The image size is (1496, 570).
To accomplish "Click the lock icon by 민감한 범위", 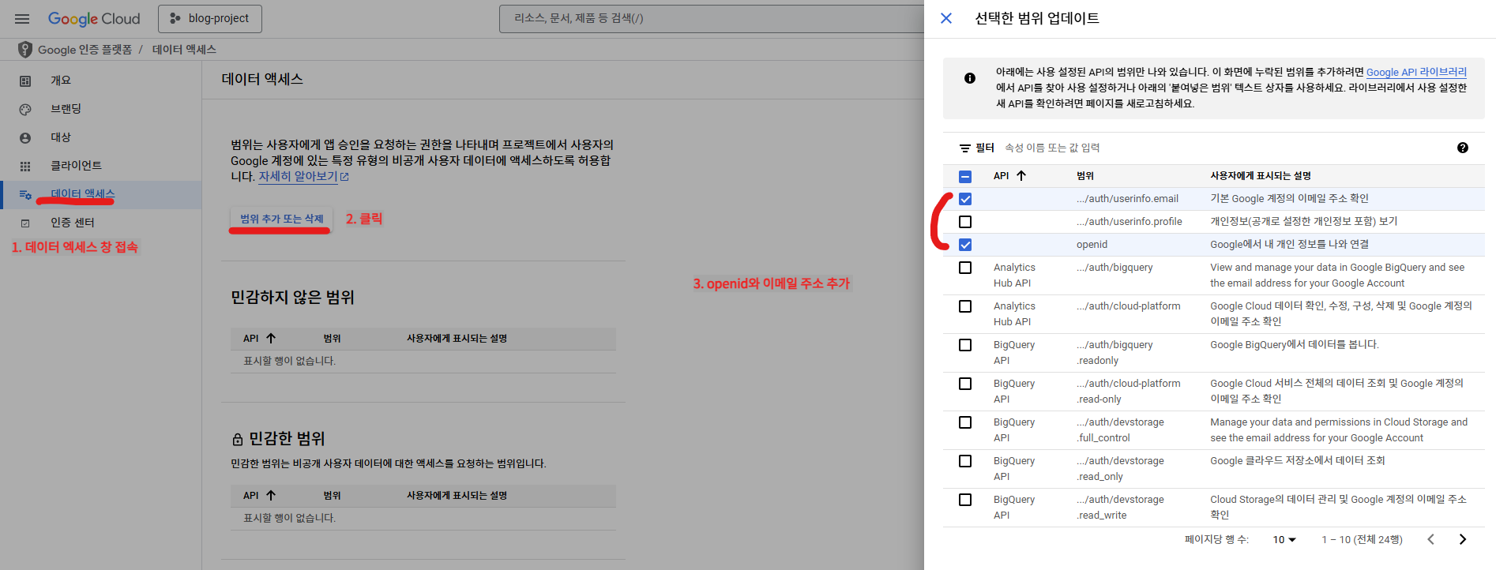I will (238, 439).
